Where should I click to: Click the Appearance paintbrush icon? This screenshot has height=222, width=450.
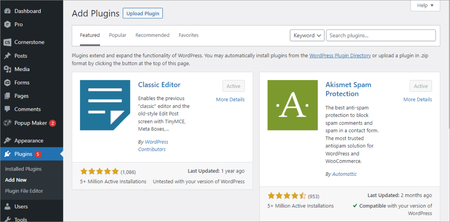7,140
